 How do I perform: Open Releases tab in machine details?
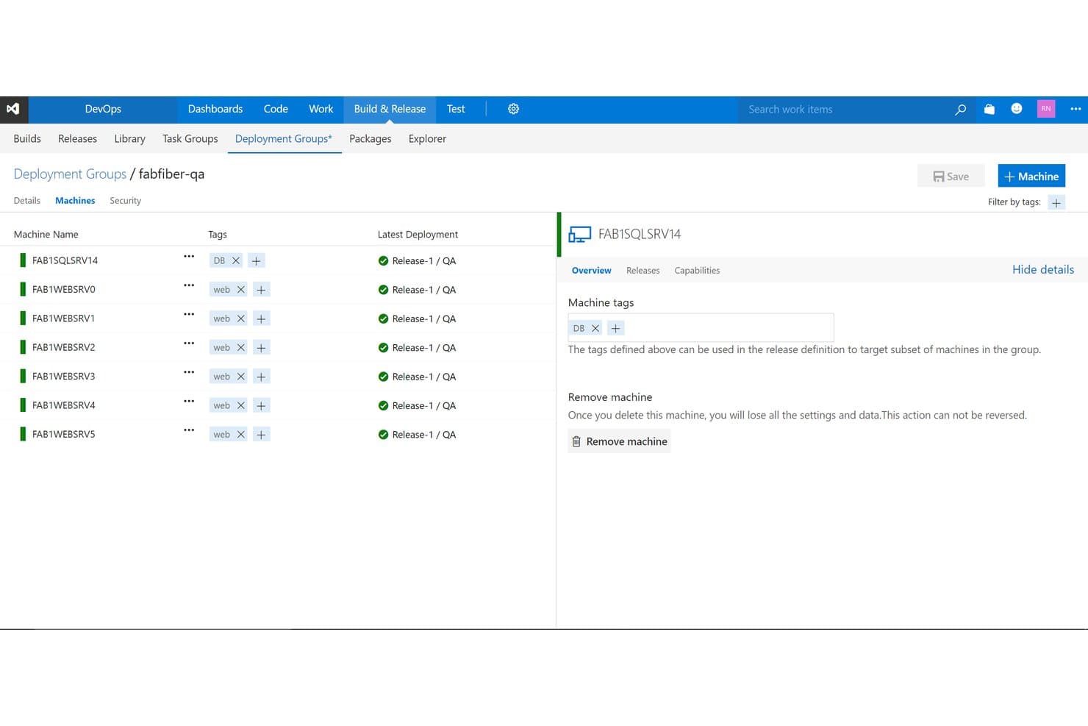point(643,271)
